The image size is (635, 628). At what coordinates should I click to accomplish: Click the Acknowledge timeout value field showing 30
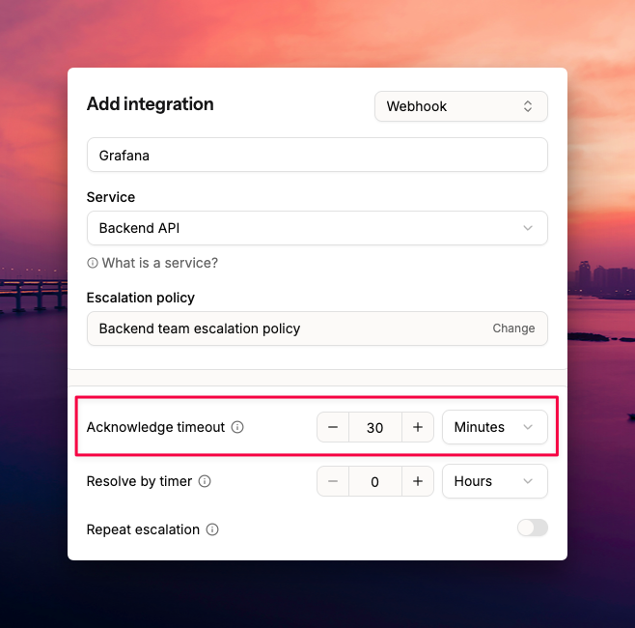[x=375, y=427]
